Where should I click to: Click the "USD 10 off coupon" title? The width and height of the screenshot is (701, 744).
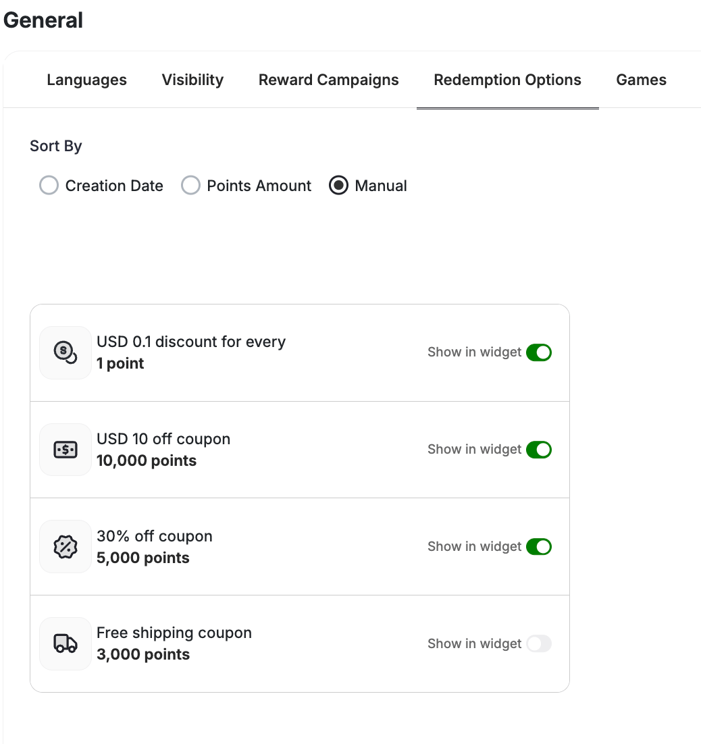pyautogui.click(x=163, y=439)
